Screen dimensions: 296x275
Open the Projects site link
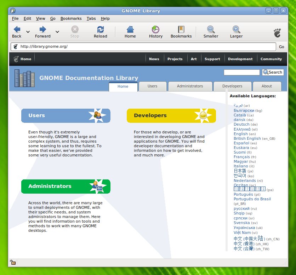click(175, 59)
